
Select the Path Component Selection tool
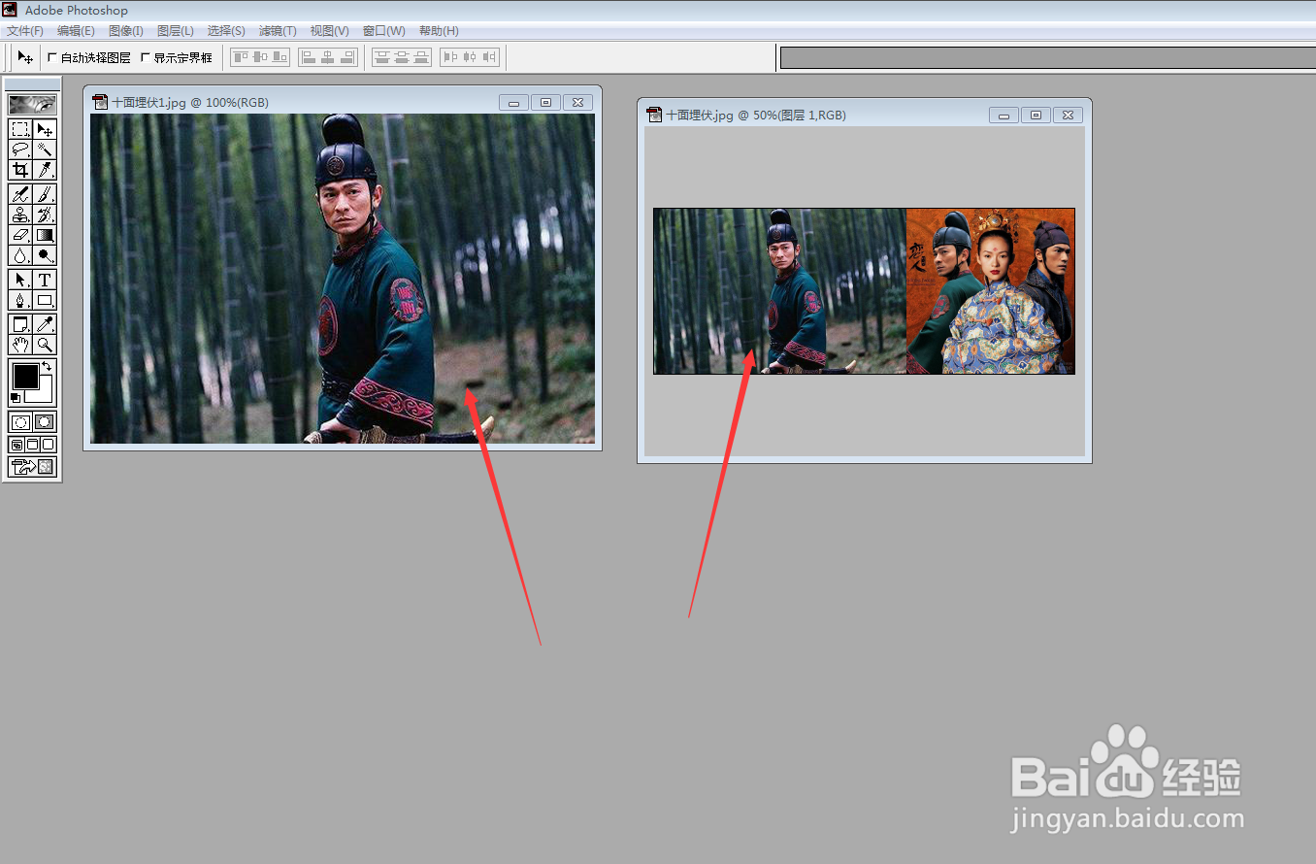point(20,280)
